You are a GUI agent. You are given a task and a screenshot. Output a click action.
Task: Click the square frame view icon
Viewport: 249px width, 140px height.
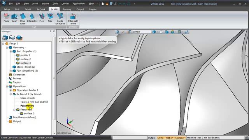pos(179,32)
